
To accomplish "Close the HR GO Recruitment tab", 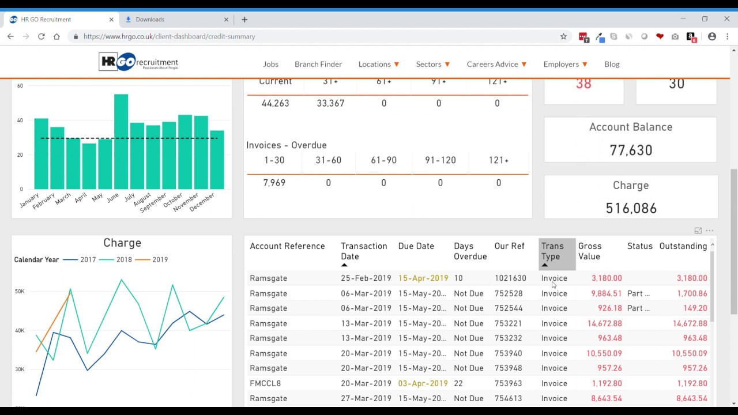I will coord(111,20).
